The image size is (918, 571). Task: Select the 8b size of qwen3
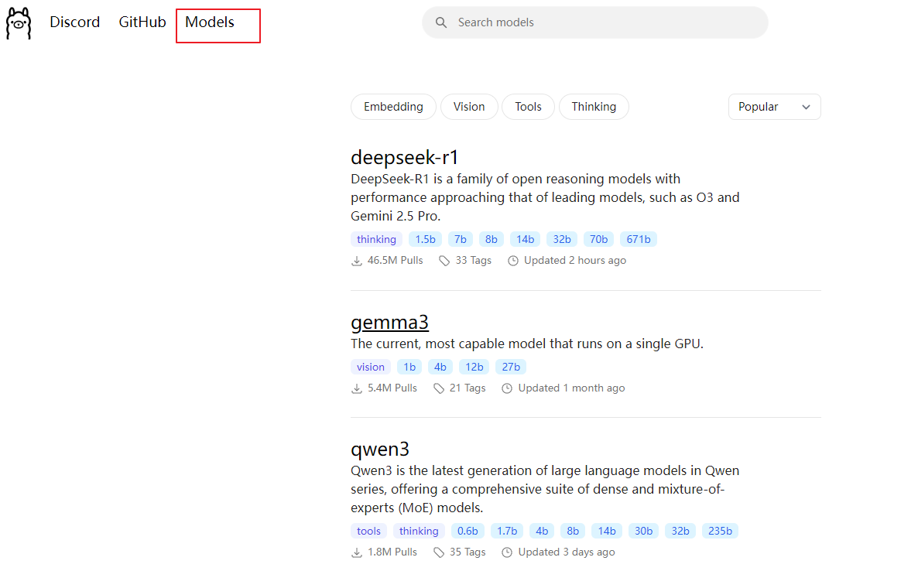(x=573, y=532)
